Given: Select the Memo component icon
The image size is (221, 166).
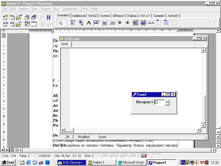Looking at the screenshot, I should click(x=104, y=23).
